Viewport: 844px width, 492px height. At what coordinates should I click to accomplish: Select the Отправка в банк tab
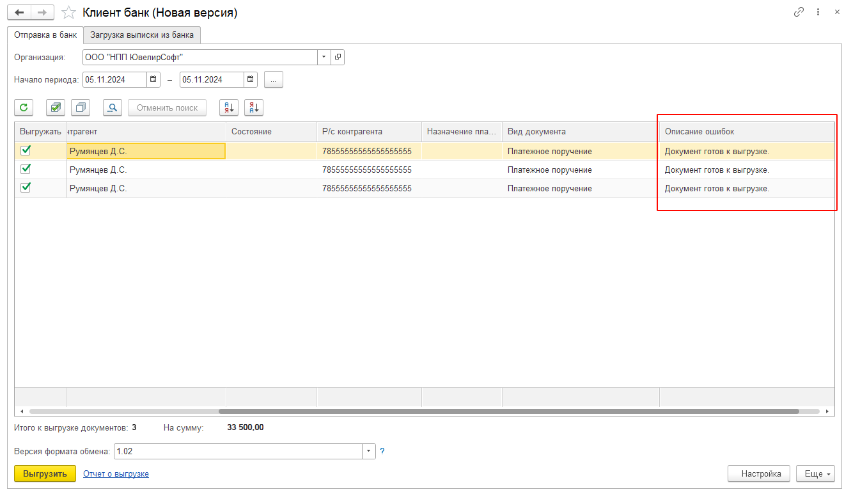tap(45, 35)
